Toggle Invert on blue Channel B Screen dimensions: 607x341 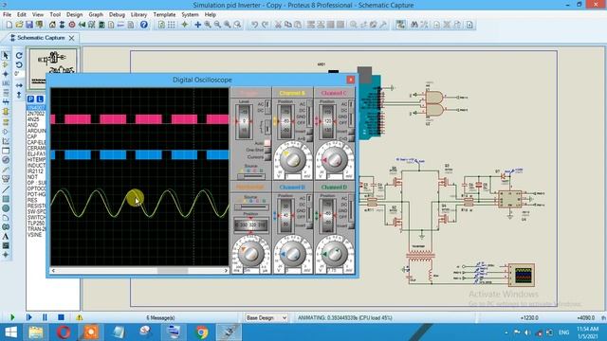coord(309,225)
